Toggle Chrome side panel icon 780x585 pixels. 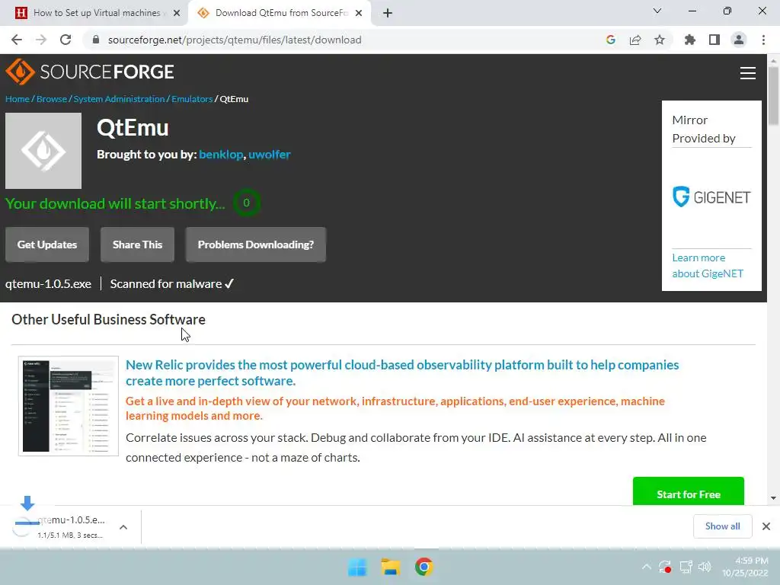coord(714,40)
